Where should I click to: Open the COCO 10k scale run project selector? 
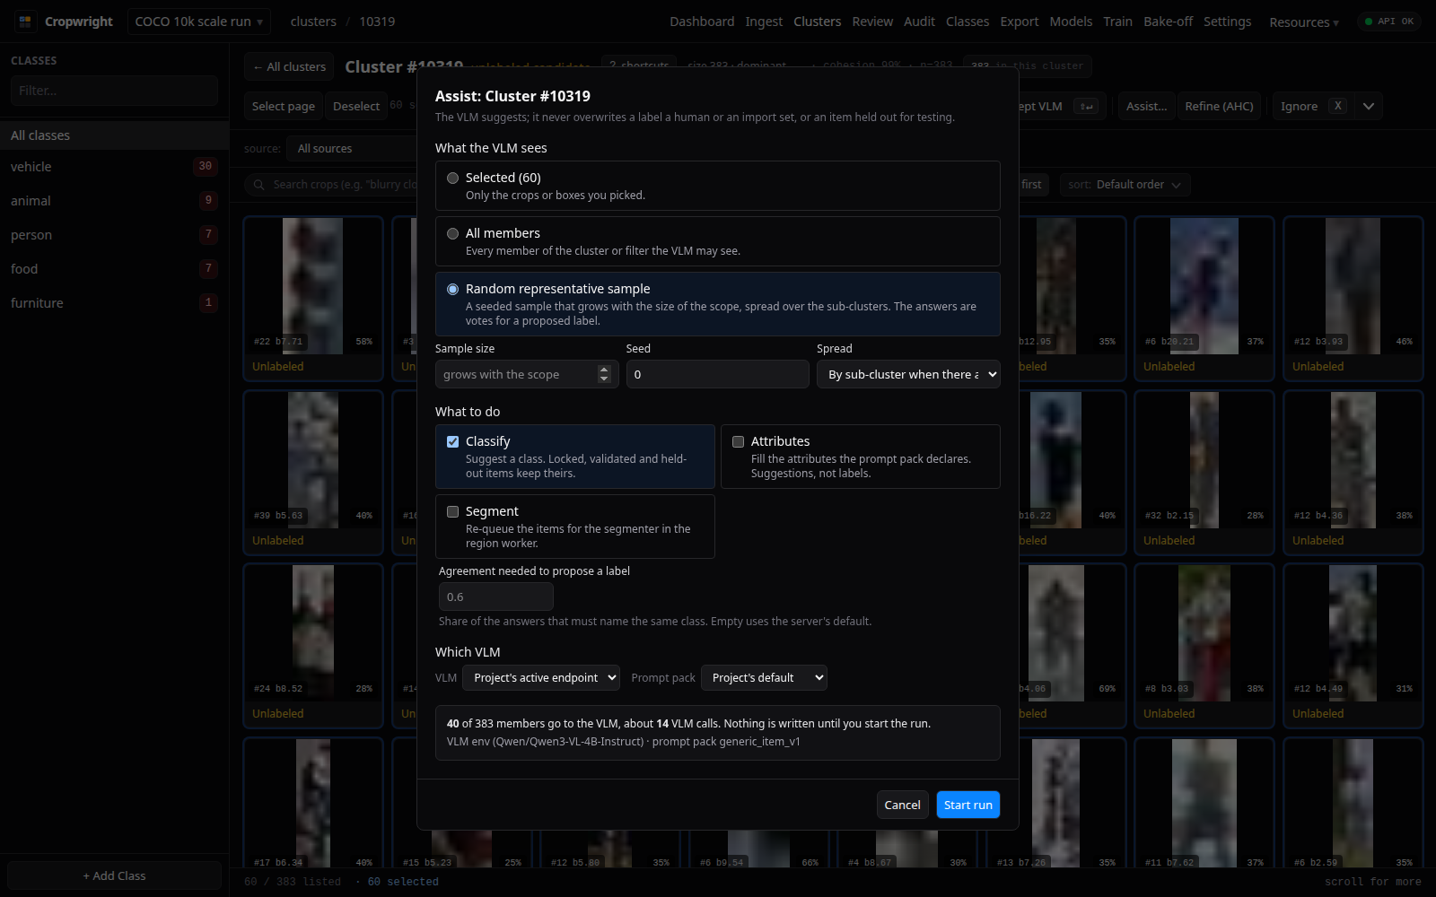point(199,22)
